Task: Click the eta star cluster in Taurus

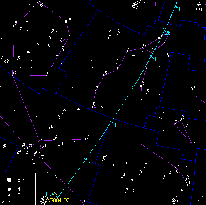Action: [x=85, y=139]
